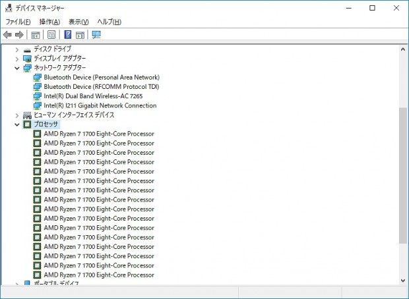Expand the ディスク ドライブ node

(x=17, y=49)
